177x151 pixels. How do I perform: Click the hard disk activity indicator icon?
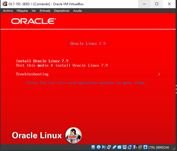point(93,147)
